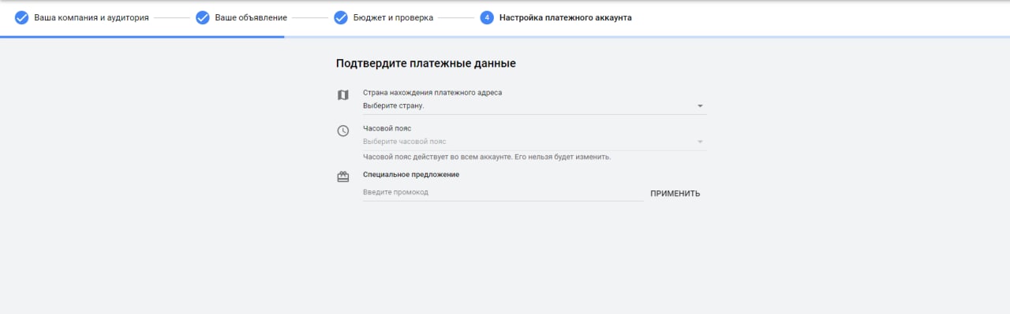The width and height of the screenshot is (1010, 314).
Task: Click the step 4 number circle
Action: pos(487,17)
